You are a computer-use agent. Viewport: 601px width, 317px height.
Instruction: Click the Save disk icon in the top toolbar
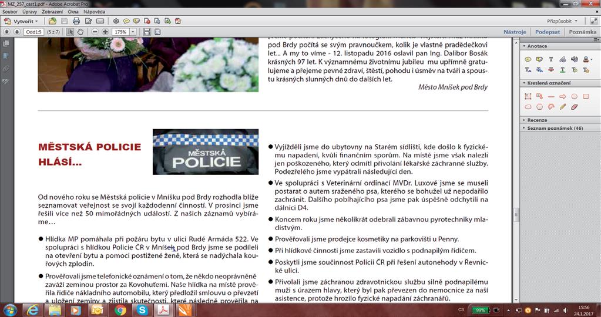tap(65, 21)
